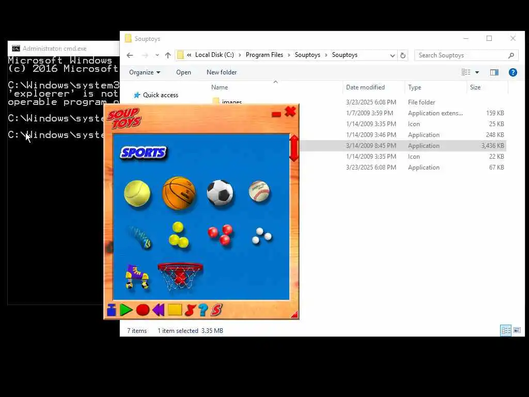The image size is (529, 397).
Task: Click Program Files in address path
Action: click(264, 55)
